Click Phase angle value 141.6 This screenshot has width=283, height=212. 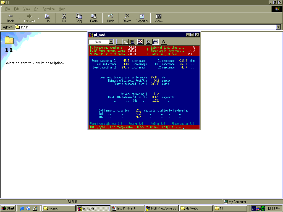point(192,51)
